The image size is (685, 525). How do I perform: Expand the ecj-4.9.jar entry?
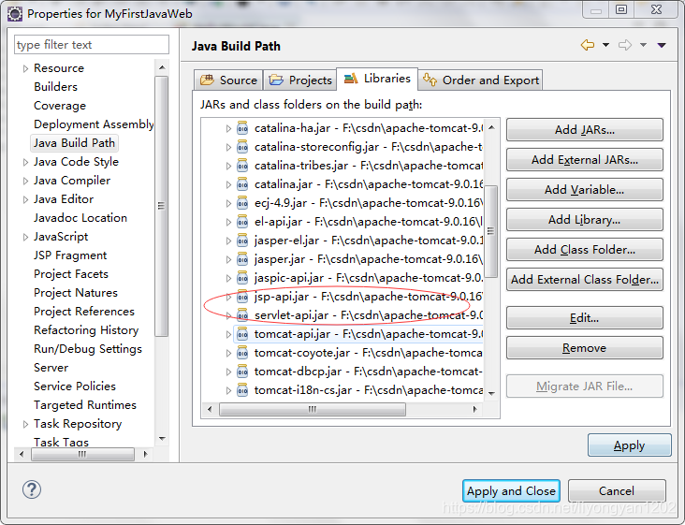click(228, 203)
